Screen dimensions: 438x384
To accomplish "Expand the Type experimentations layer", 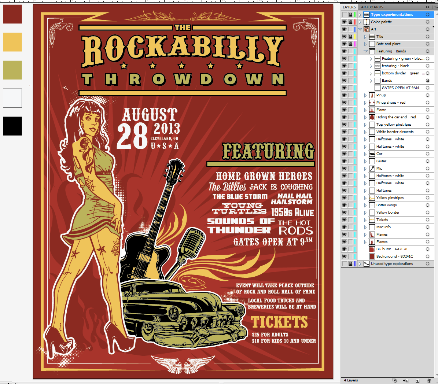I will coord(360,15).
